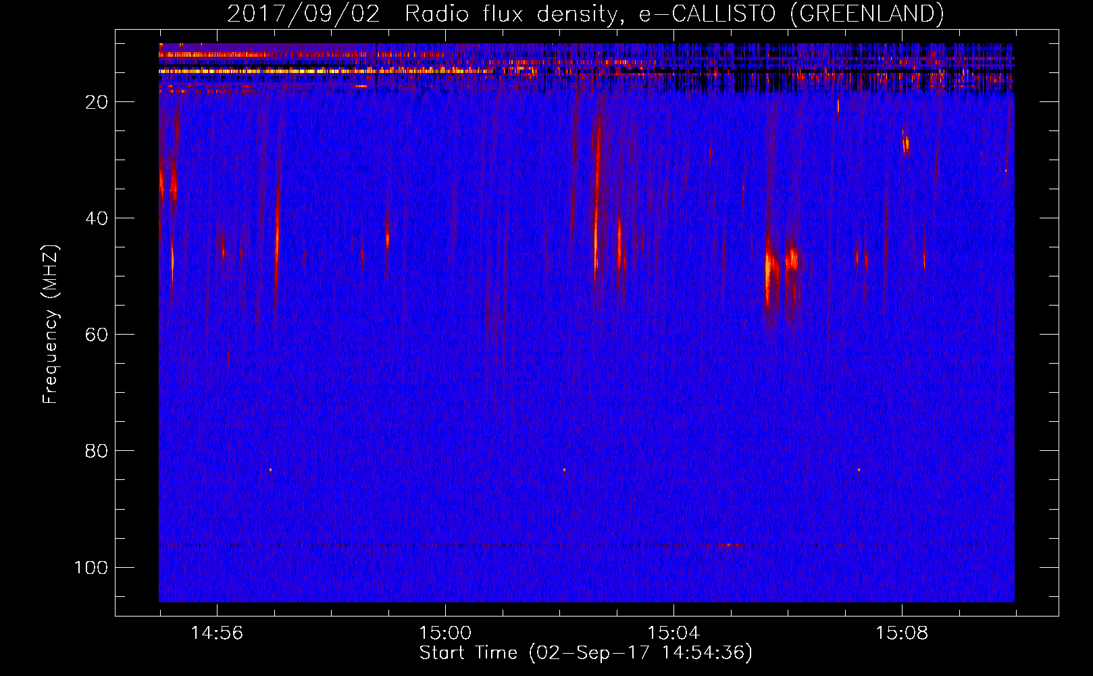The width and height of the screenshot is (1093, 676).
Task: Click the 'Start Time (02-Sep-17 14:54:36)' axis label
Action: (x=586, y=653)
